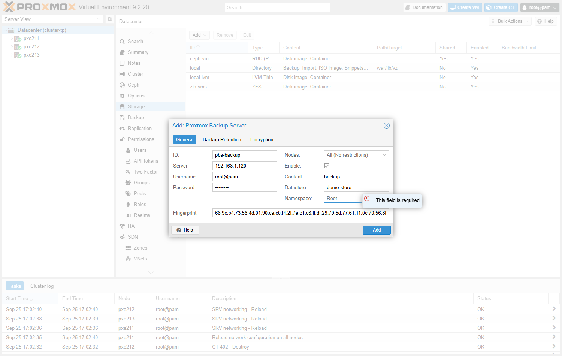Click the SDN network icon
Image resolution: width=562 pixels, height=356 pixels.
tap(122, 237)
